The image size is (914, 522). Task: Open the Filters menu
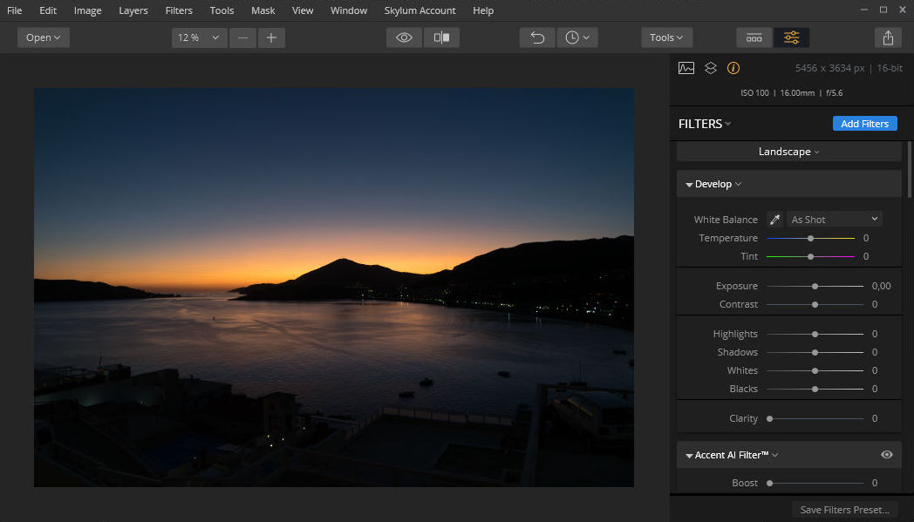point(179,10)
